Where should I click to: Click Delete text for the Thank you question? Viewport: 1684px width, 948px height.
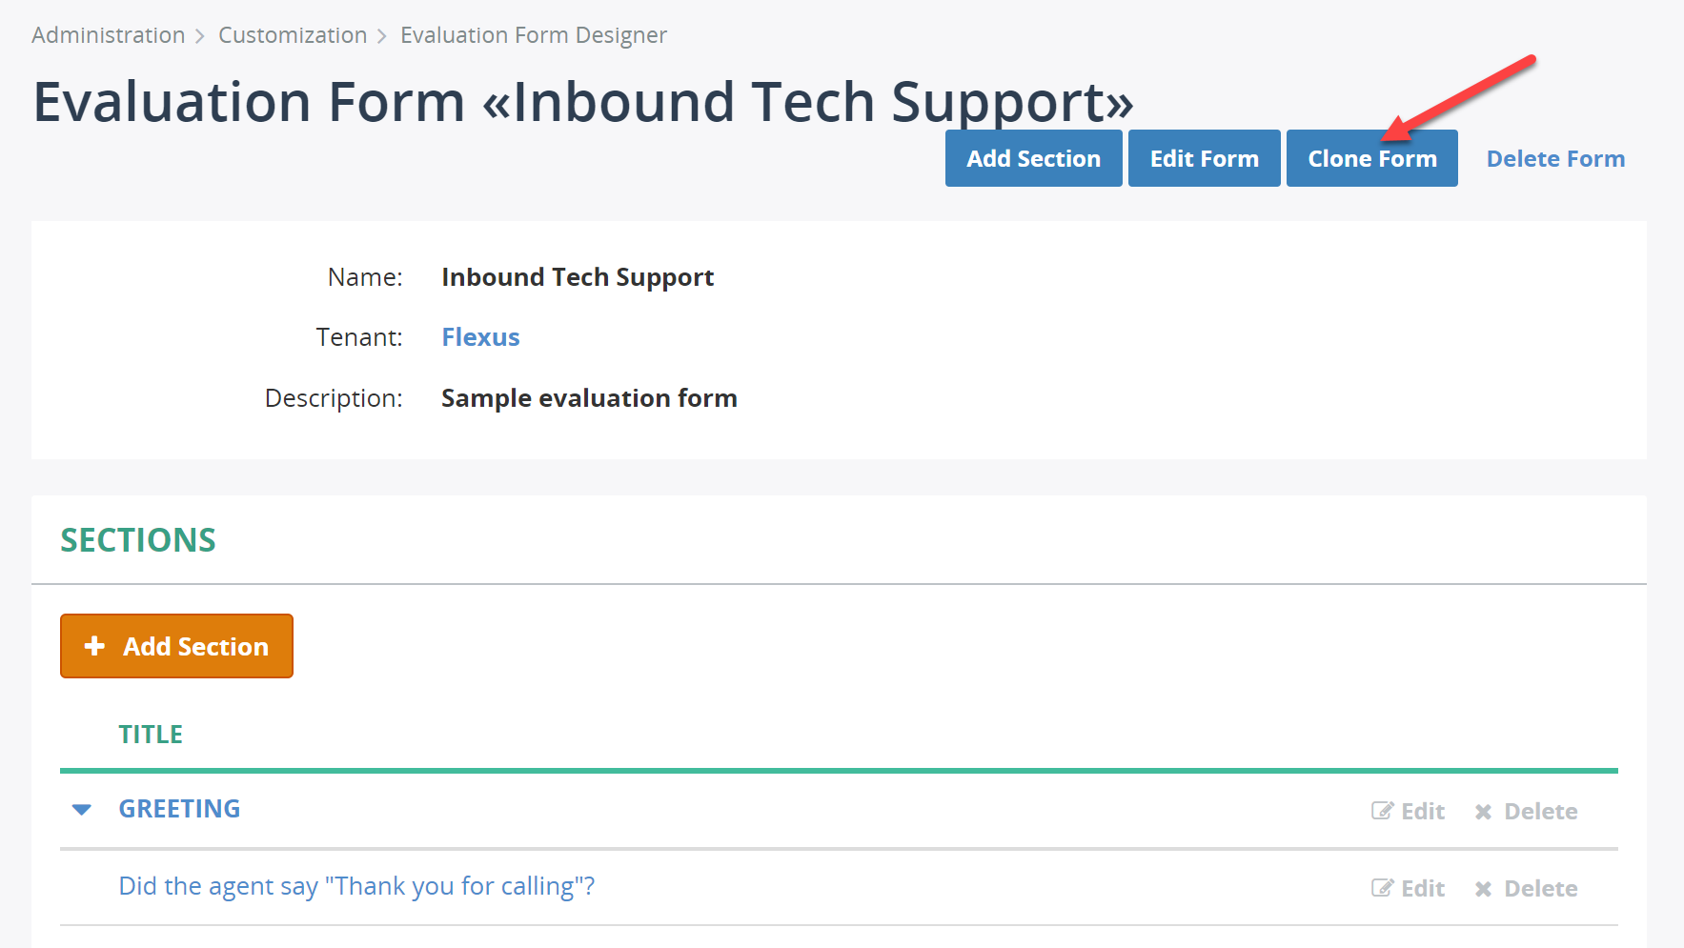point(1540,889)
